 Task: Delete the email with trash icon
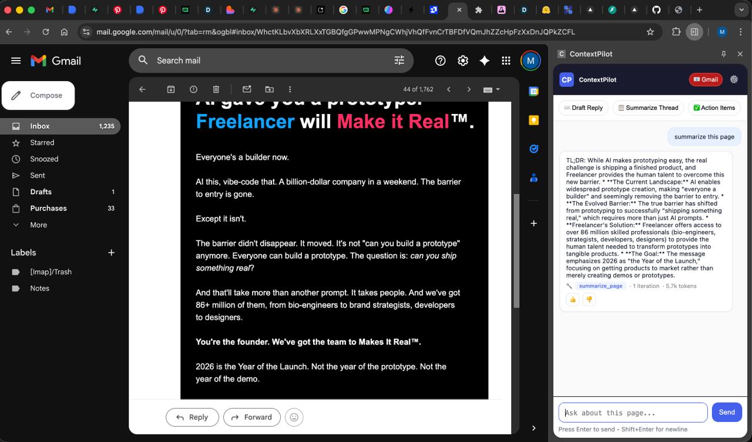coord(216,89)
